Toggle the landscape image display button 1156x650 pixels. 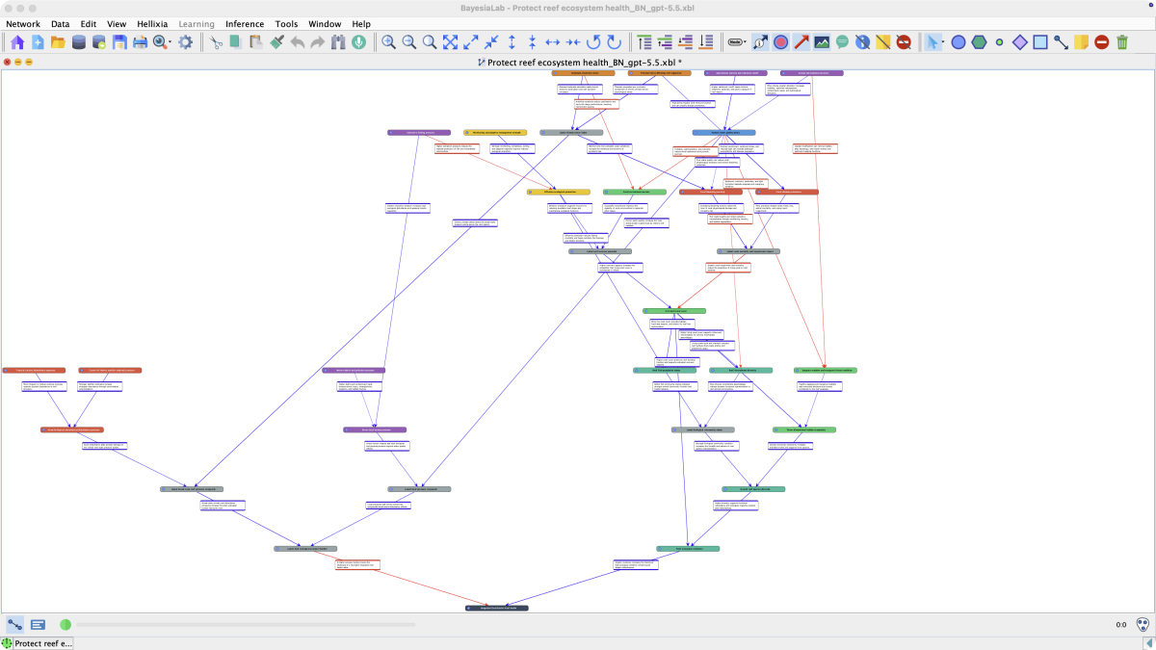pos(822,42)
